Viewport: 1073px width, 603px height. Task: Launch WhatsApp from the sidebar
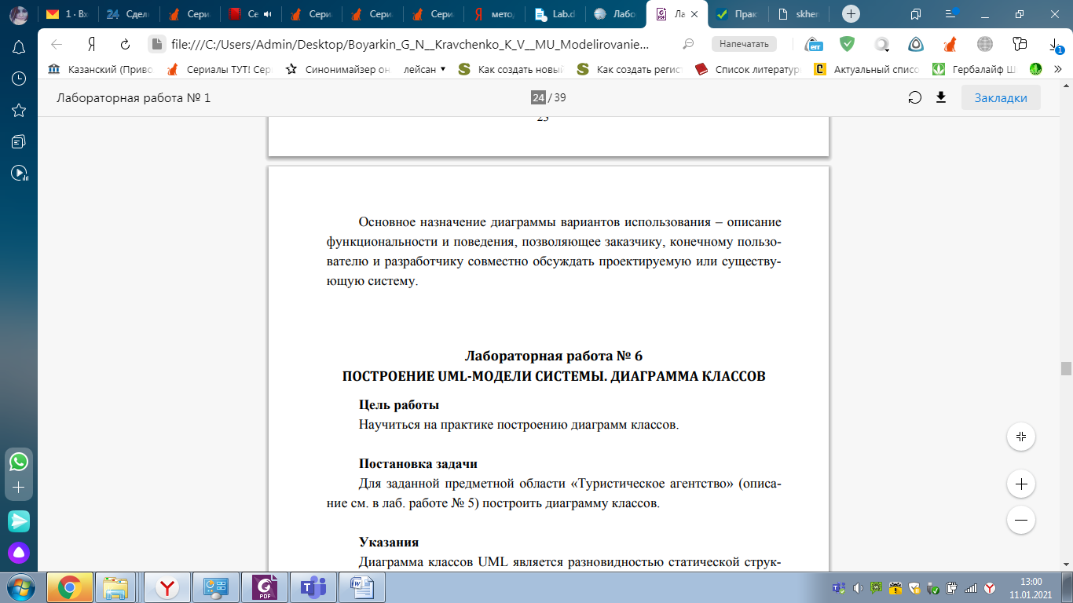pos(19,462)
